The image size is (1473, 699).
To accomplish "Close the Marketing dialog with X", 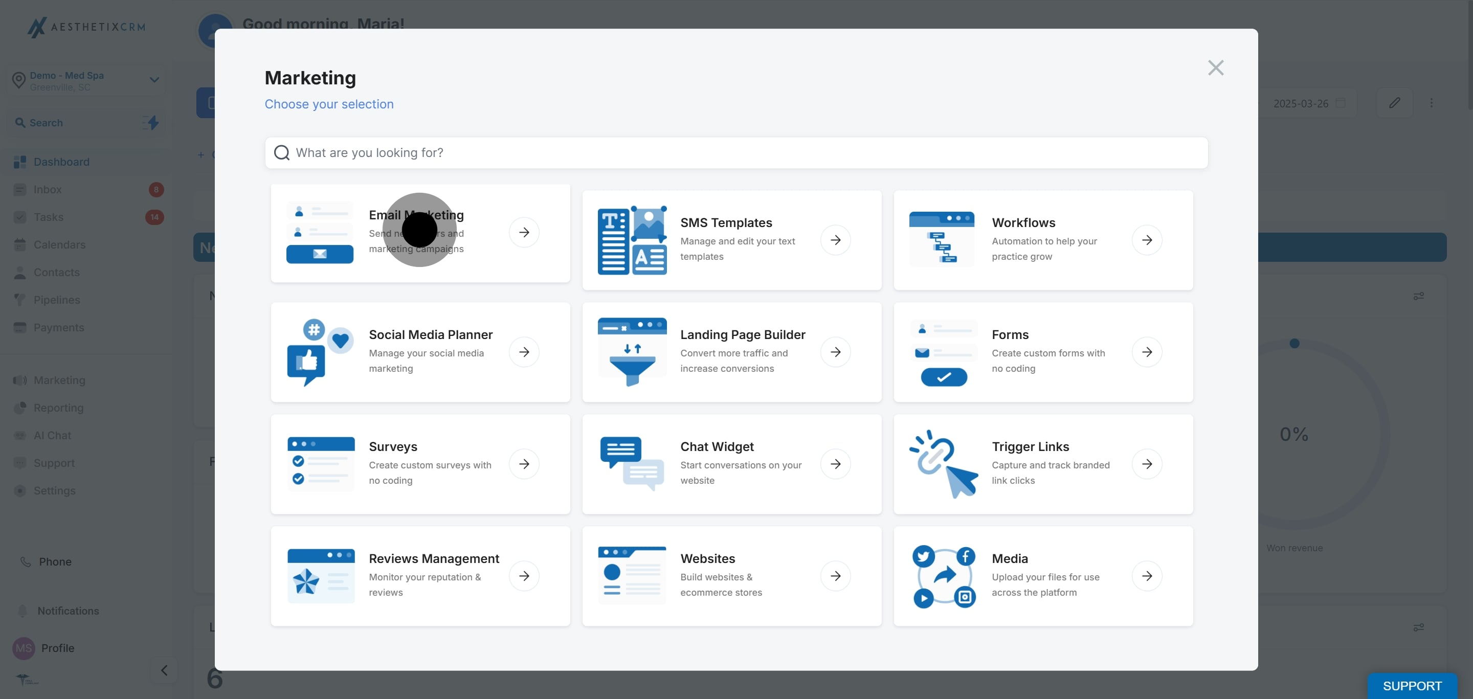I will pyautogui.click(x=1215, y=68).
